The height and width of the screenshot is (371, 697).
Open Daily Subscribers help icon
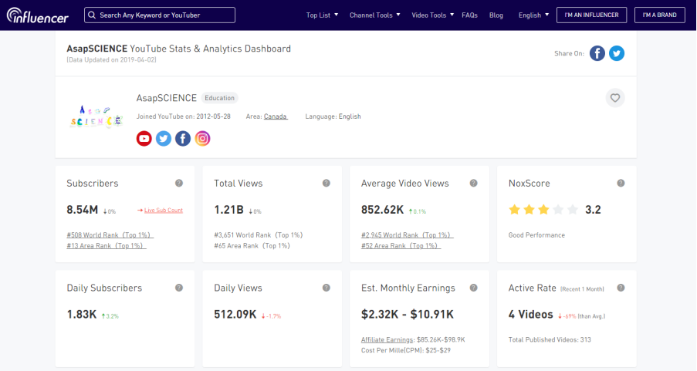click(x=179, y=288)
